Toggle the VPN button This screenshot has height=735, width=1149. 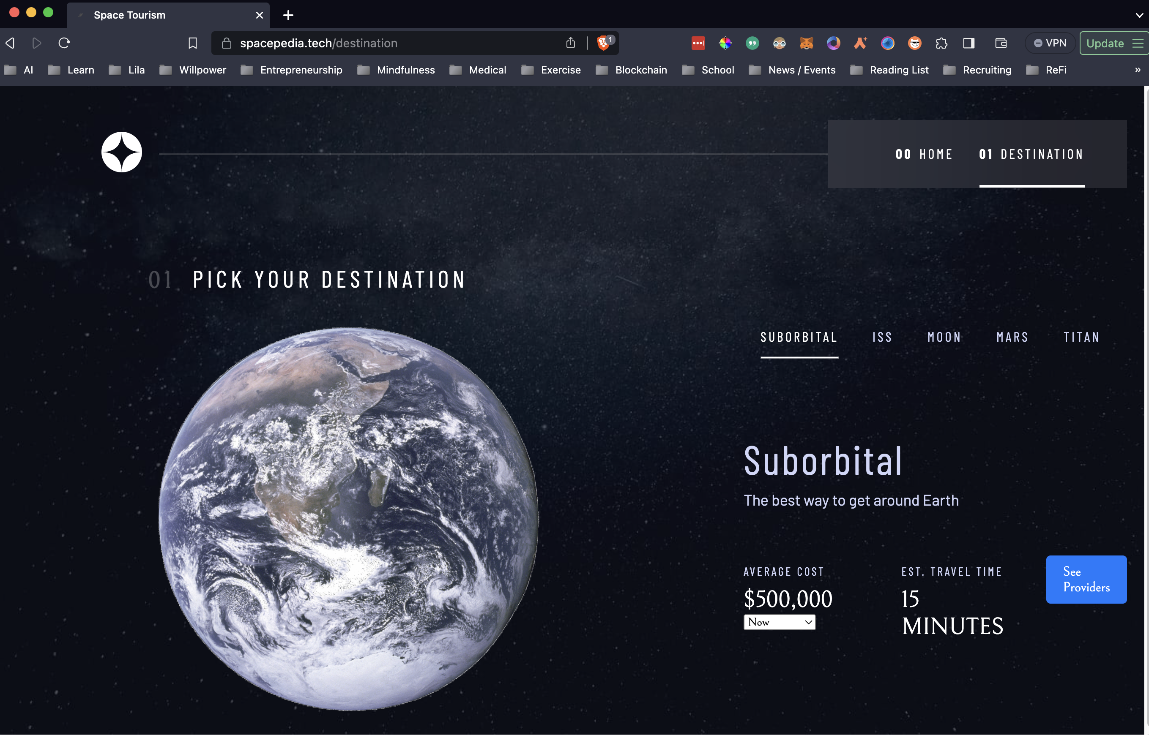tap(1050, 43)
